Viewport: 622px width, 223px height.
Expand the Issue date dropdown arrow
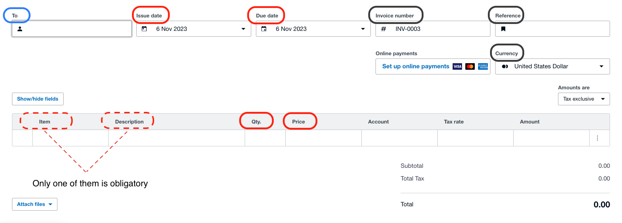click(x=243, y=29)
